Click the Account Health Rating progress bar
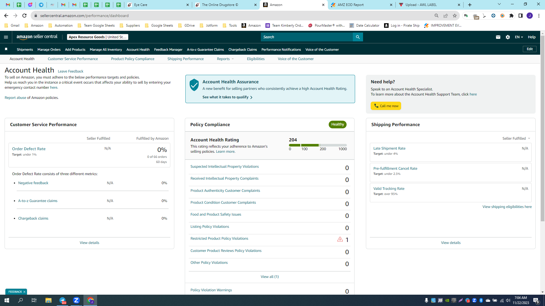This screenshot has height=306, width=545. (318, 145)
